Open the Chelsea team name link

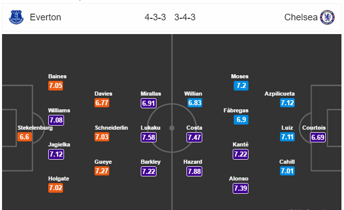point(301,17)
